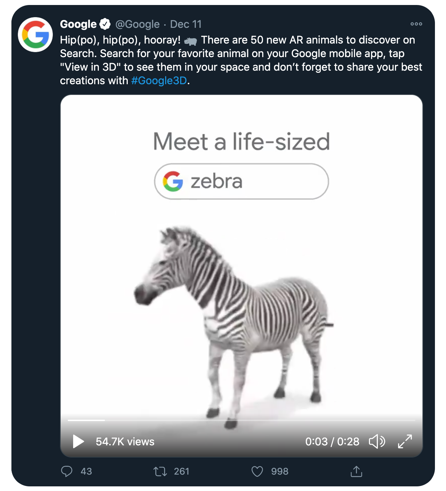The height and width of the screenshot is (491, 446).
Task: Open the Dec 11 timestamp link
Action: click(x=186, y=24)
